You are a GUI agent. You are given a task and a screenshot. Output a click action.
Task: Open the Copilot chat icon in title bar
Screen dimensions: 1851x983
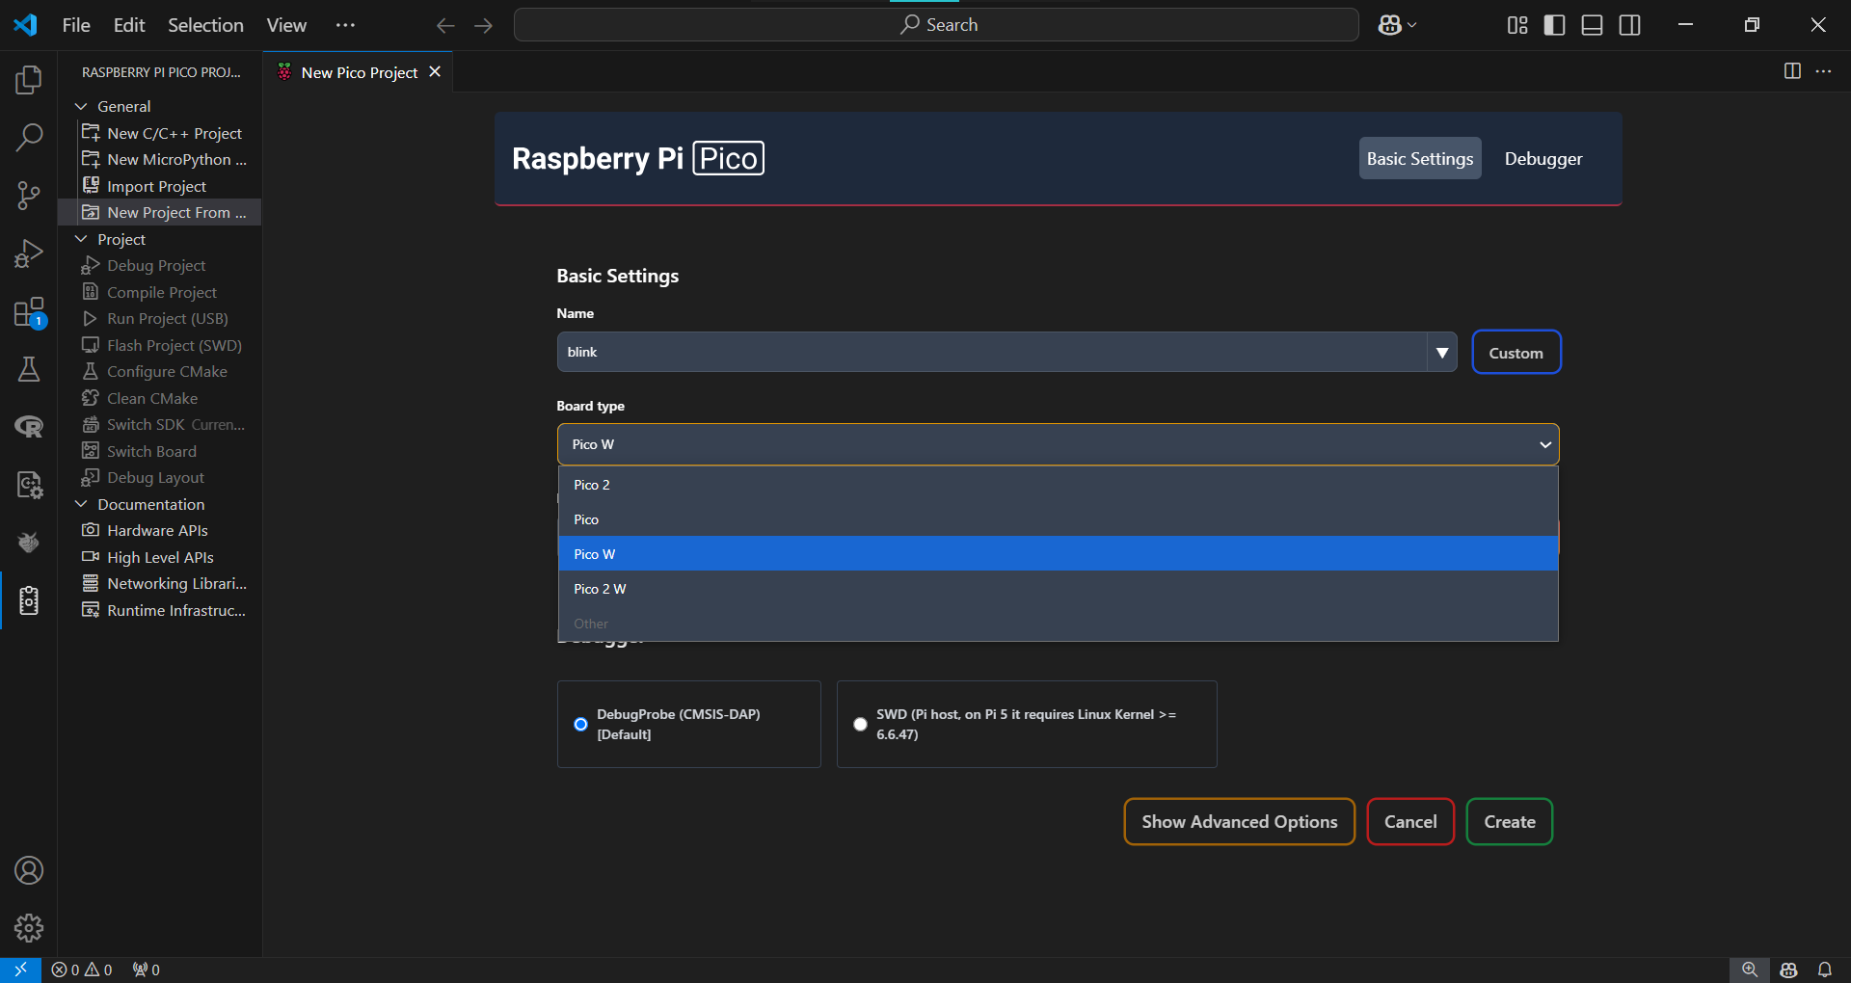click(x=1389, y=25)
